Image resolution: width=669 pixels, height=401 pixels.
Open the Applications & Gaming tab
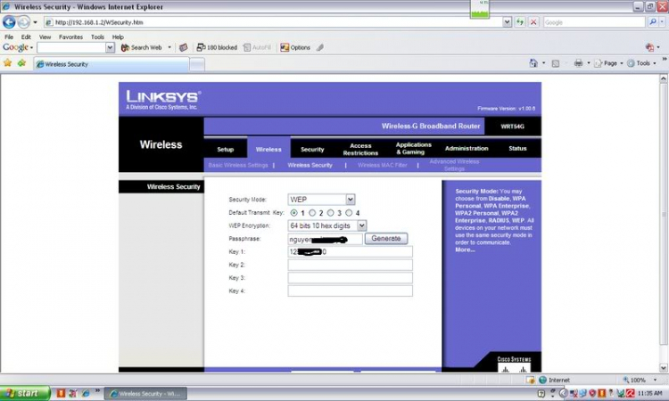413,148
